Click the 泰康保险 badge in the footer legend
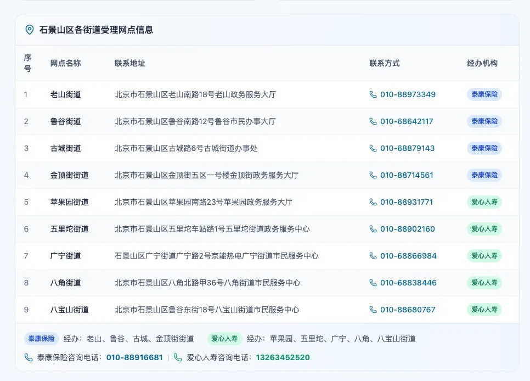 click(39, 339)
